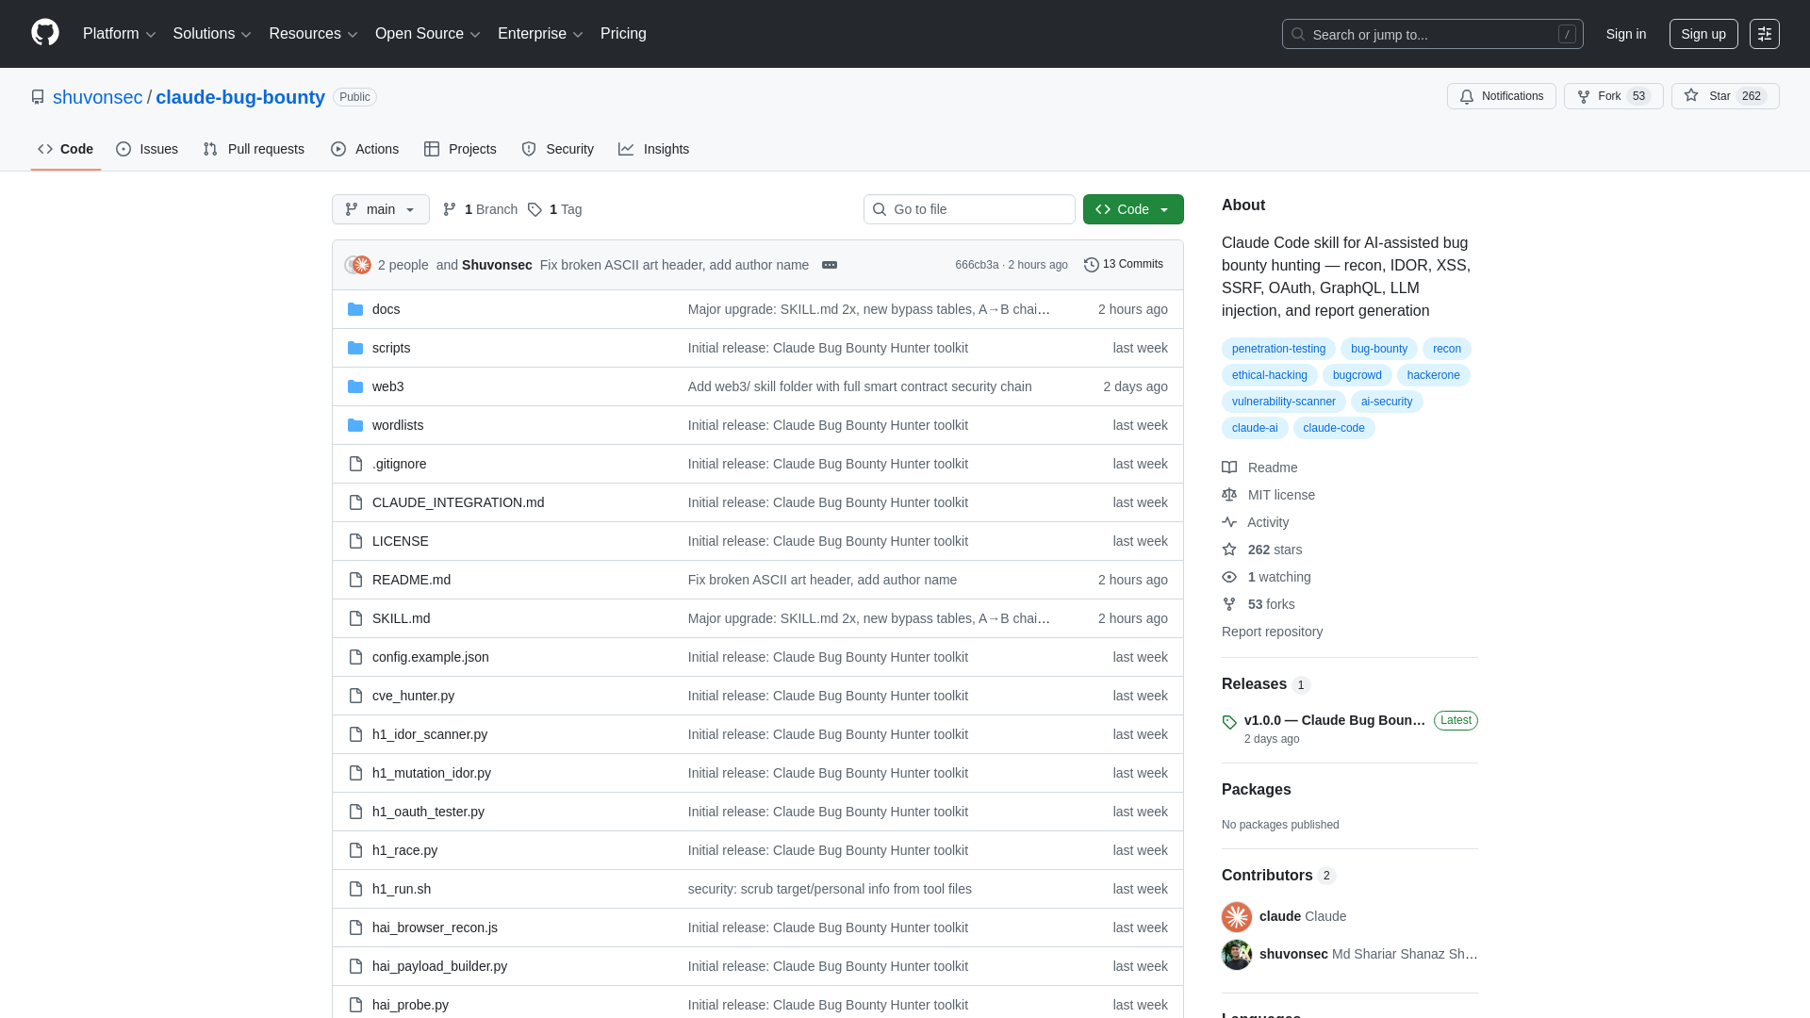
Task: Open contributor shuvonsec's avatar
Action: [1236, 954]
